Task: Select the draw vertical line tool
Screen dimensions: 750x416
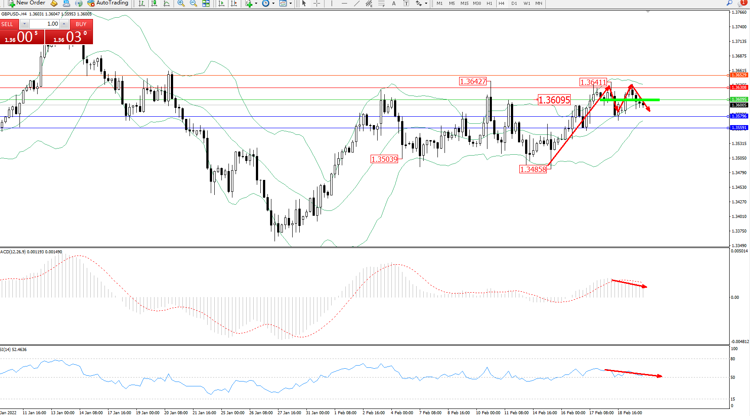Action: [332, 4]
